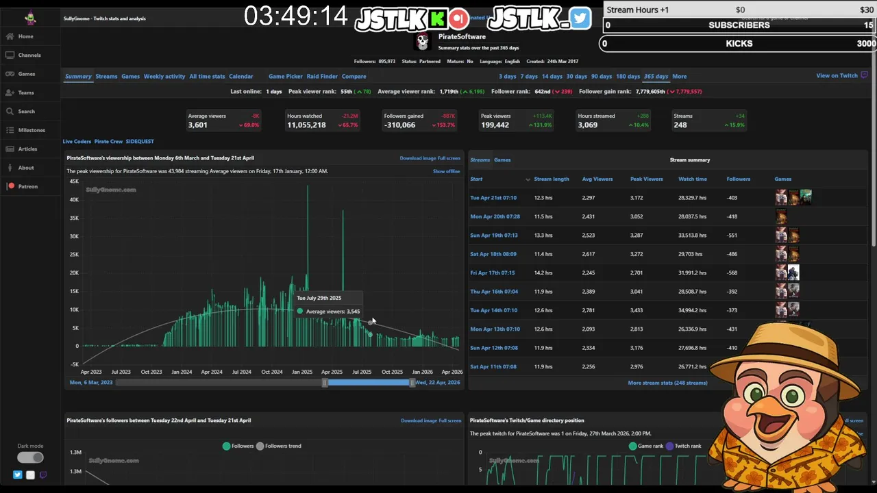877x493 pixels.
Task: Download the followers chart image
Action: [419, 420]
